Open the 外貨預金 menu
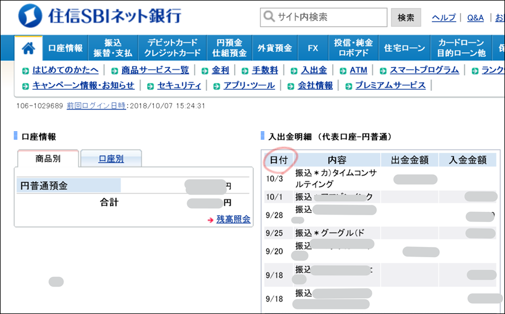The width and height of the screenshot is (505, 314). [275, 48]
